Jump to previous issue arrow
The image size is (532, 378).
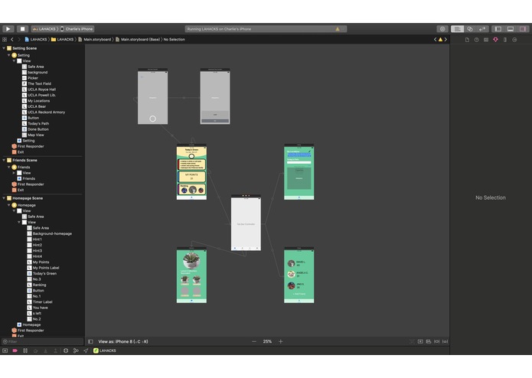[435, 39]
